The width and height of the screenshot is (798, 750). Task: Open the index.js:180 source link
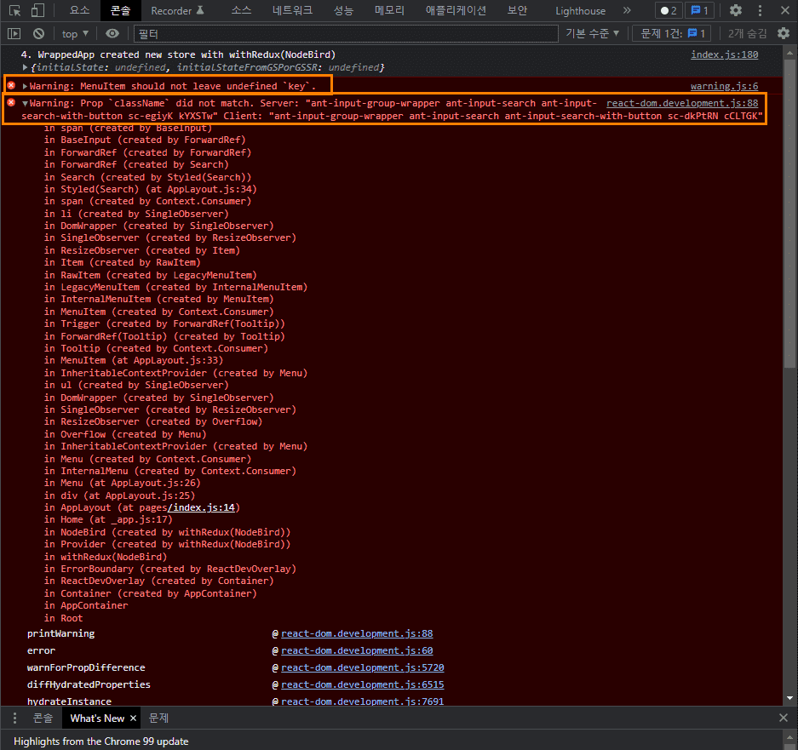point(724,54)
